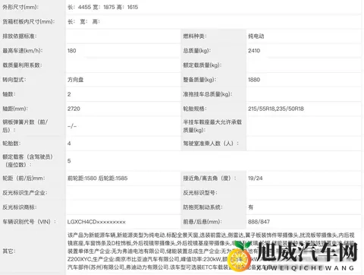Select the 载质量利用系数 label
Image resolution: width=364 pixels, height=275 pixels.
click(x=22, y=65)
